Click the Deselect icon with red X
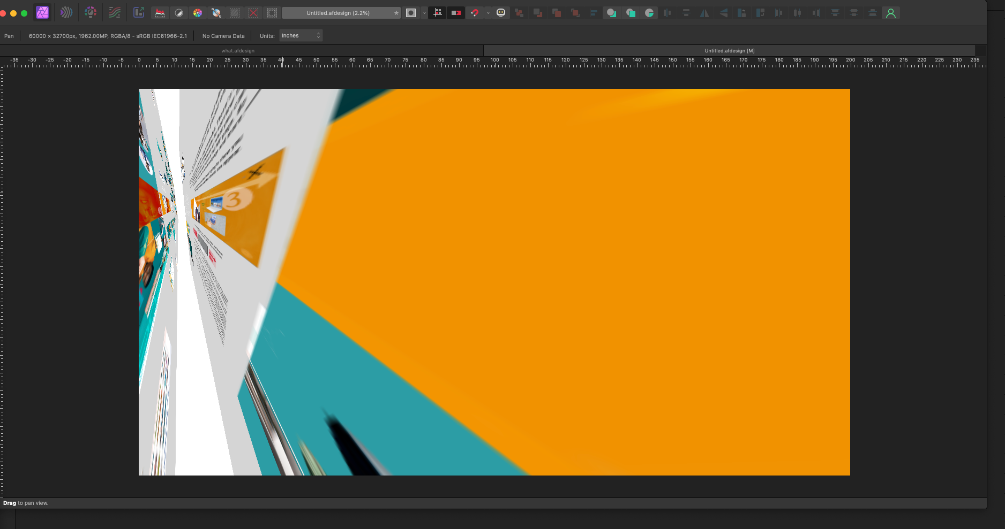This screenshot has height=529, width=1005. [x=253, y=13]
